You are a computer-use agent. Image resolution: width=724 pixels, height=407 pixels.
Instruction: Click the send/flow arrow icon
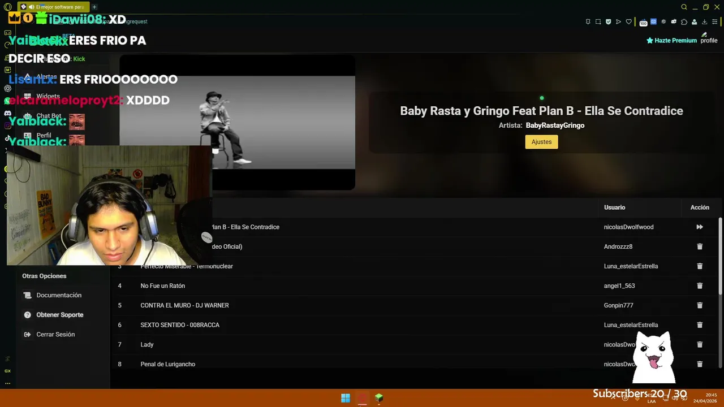click(x=618, y=22)
